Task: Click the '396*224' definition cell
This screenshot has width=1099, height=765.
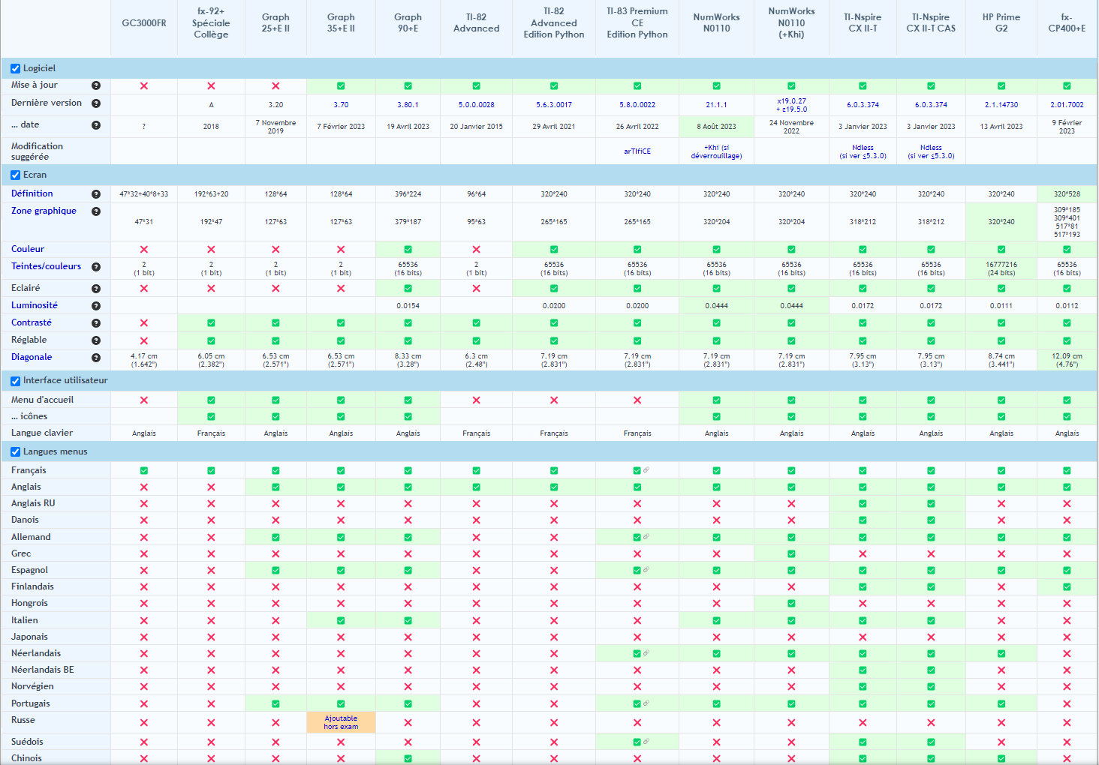Action: 408,194
